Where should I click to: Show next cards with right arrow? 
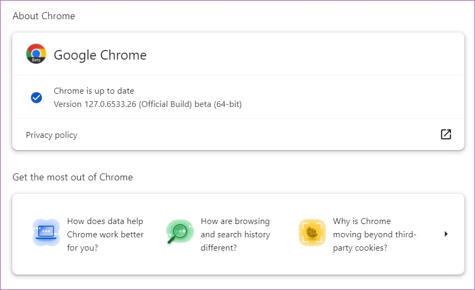pos(446,234)
